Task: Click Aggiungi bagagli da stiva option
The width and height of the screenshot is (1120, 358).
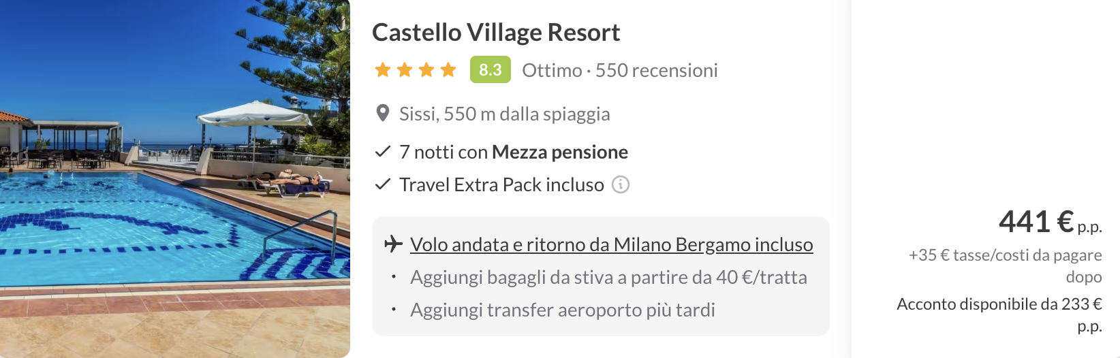Action: (608, 277)
